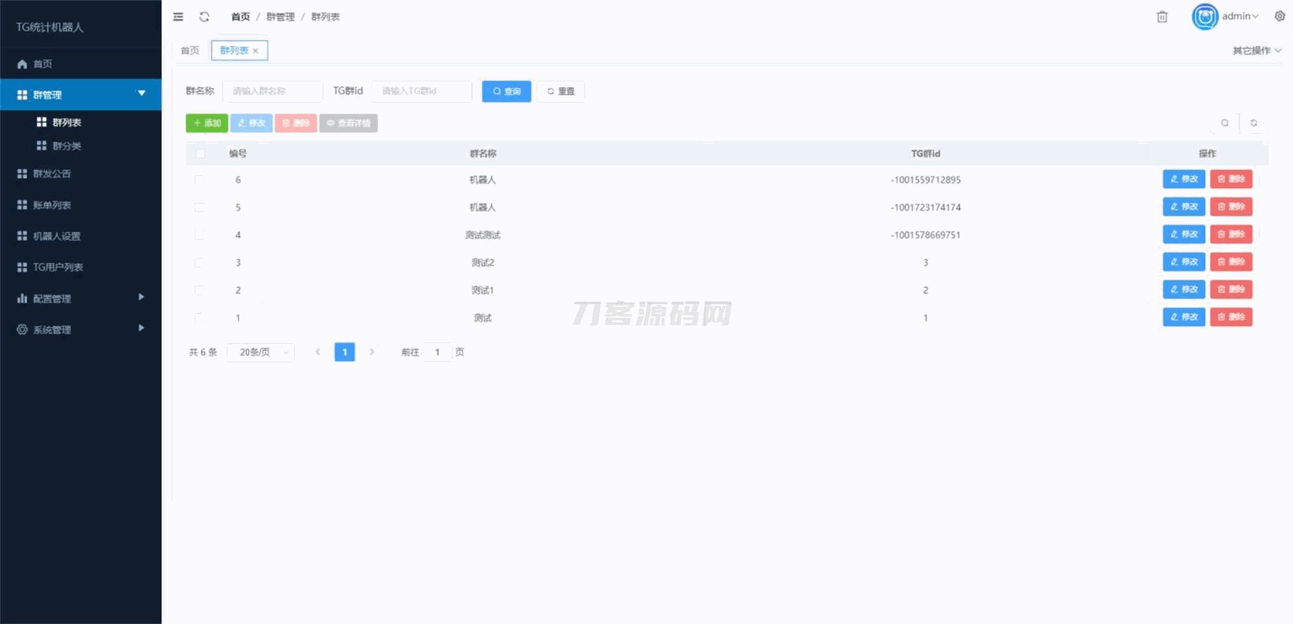The width and height of the screenshot is (1293, 624).
Task: Switch to the 首页 tab
Action: click(190, 50)
